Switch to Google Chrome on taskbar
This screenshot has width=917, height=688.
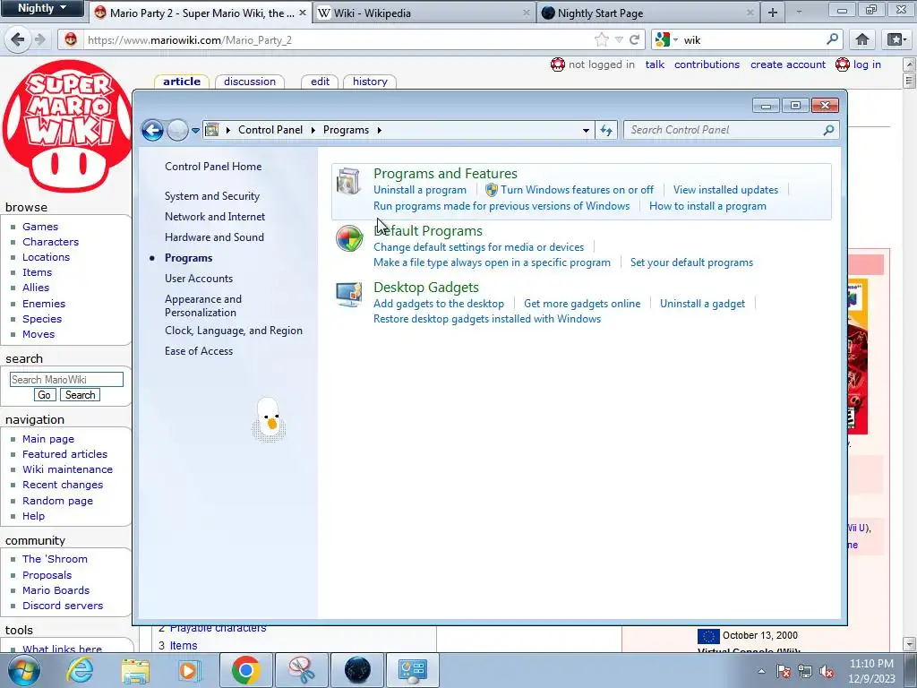[x=245, y=670]
